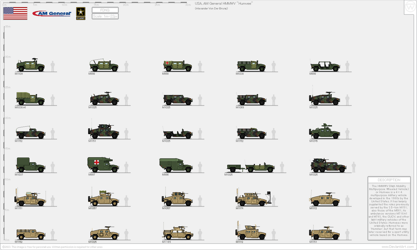This screenshot has height=250, width=417.
Task: Click the '35m' vertical scale mark
Action: coord(8,27)
